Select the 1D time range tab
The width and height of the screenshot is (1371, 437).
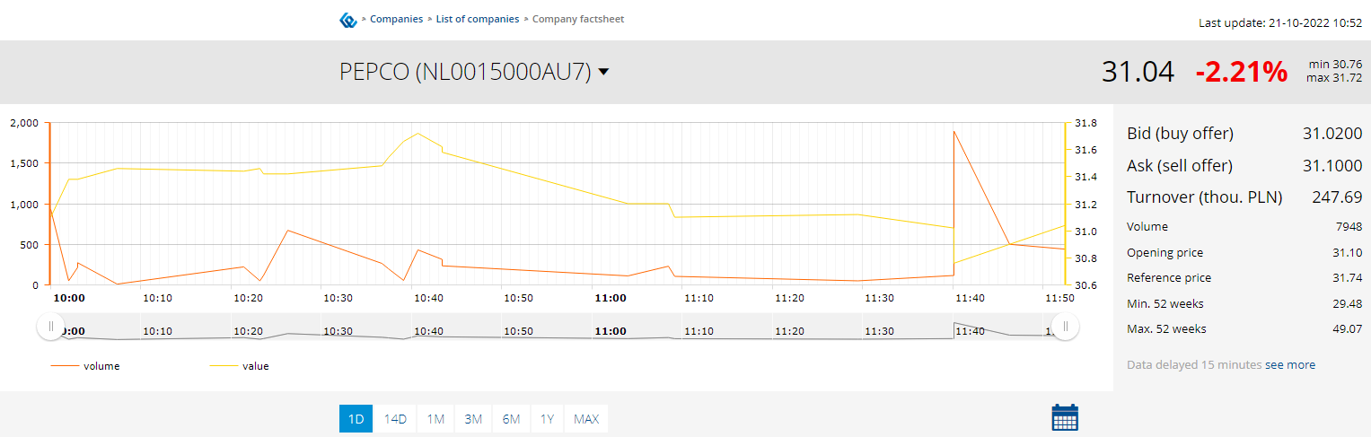(x=356, y=418)
